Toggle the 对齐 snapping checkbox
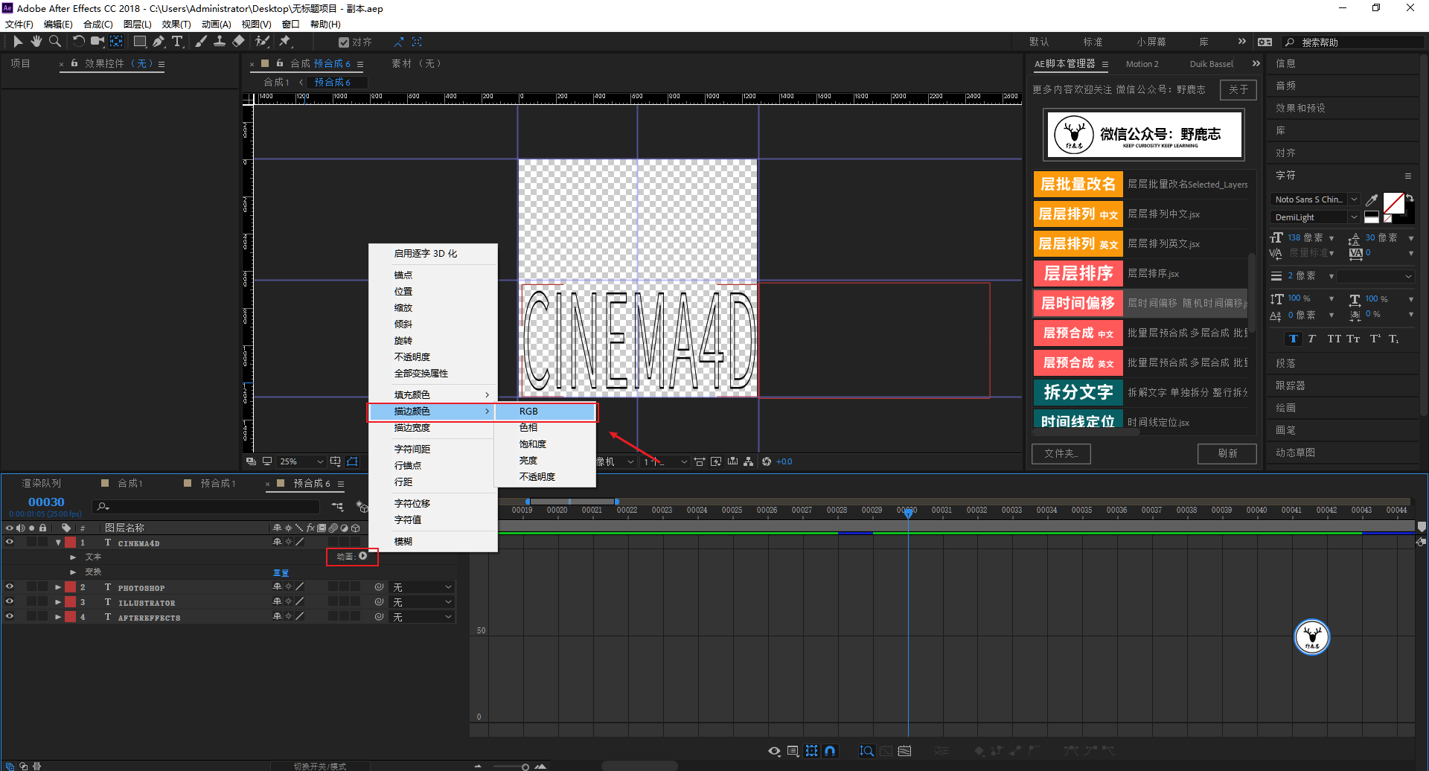The image size is (1429, 771). 343,42
